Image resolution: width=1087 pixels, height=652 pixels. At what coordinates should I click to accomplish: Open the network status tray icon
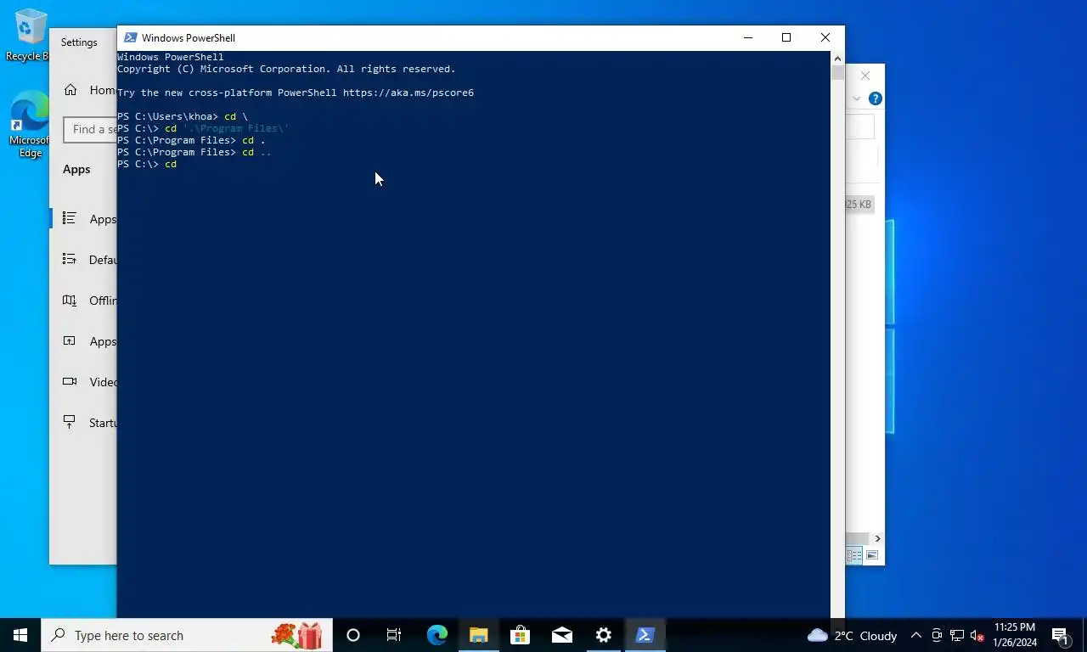(x=957, y=635)
